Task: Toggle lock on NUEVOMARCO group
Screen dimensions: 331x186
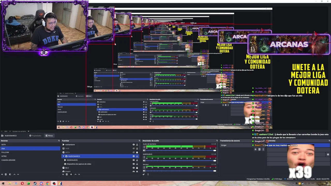Action: (x=137, y=156)
